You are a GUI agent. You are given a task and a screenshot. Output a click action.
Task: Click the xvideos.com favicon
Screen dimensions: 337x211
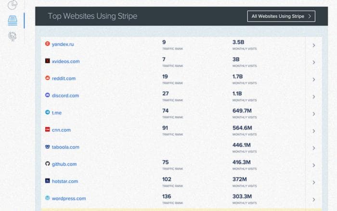tap(48, 61)
